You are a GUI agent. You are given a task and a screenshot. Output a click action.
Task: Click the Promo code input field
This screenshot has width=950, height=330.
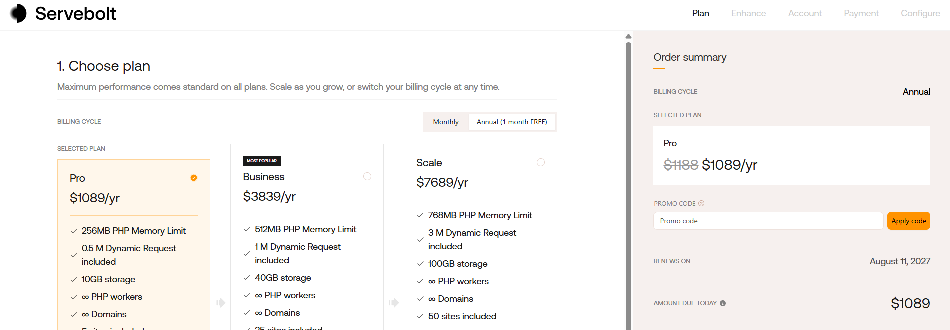[x=768, y=221]
